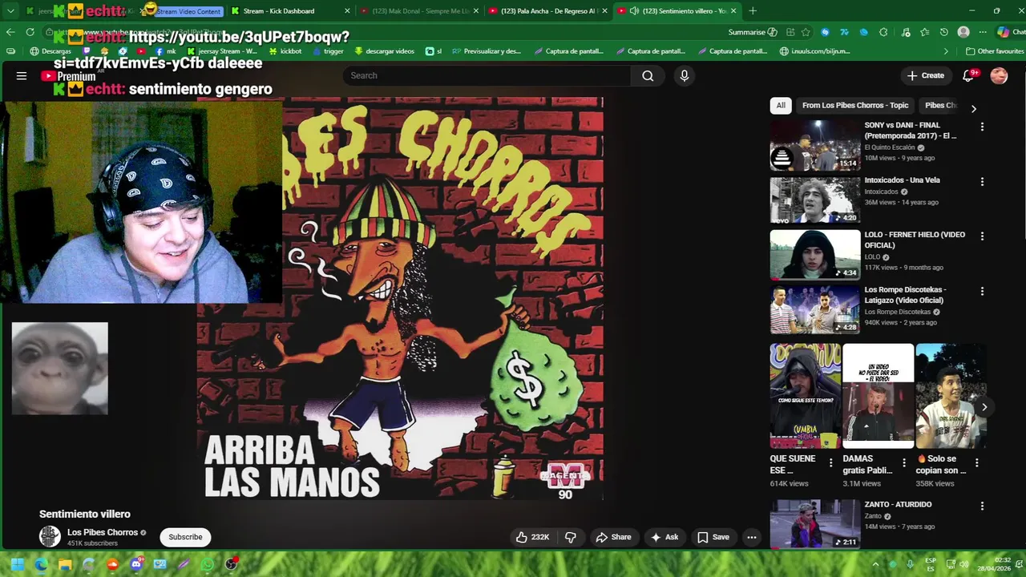Open the descargar videos bookmark
The image size is (1026, 577).
tap(384, 51)
